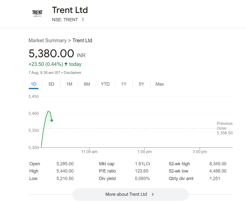Click the chevron in More about Trent

pyautogui.click(x=153, y=194)
